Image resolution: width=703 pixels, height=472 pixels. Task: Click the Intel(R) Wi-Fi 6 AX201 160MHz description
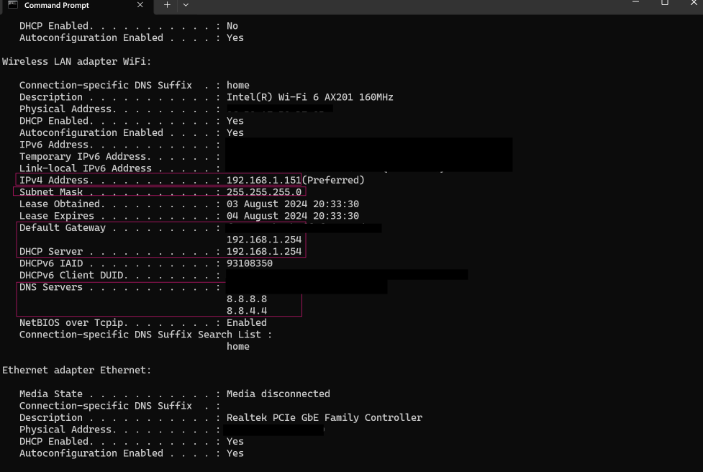coord(310,97)
